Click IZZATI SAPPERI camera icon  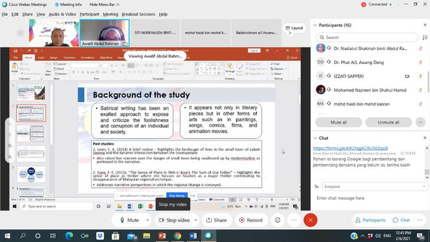point(408,76)
